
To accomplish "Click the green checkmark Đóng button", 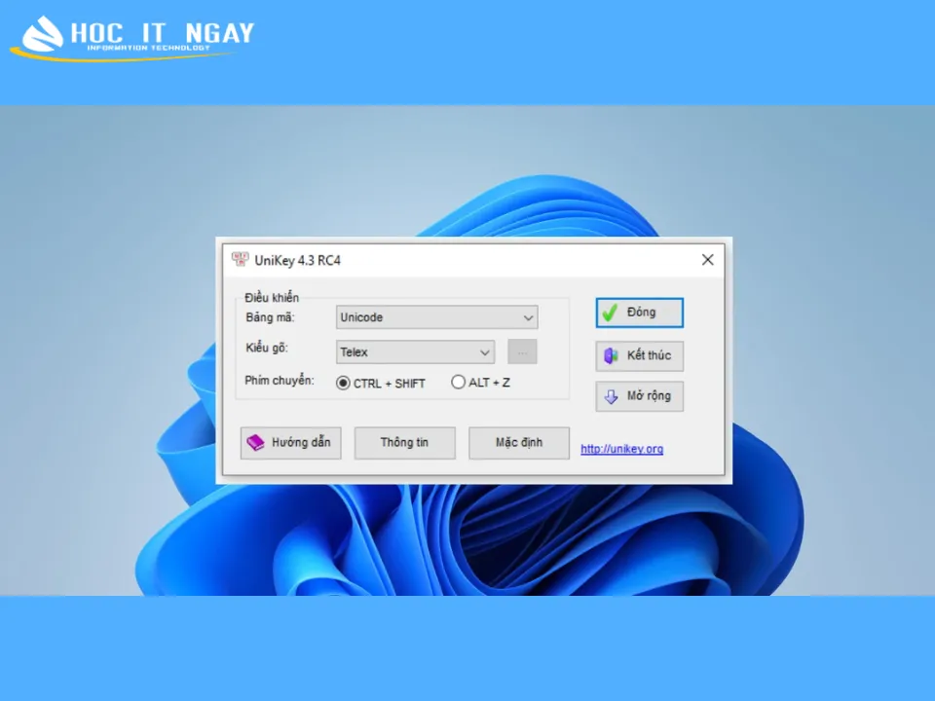I will coord(639,313).
